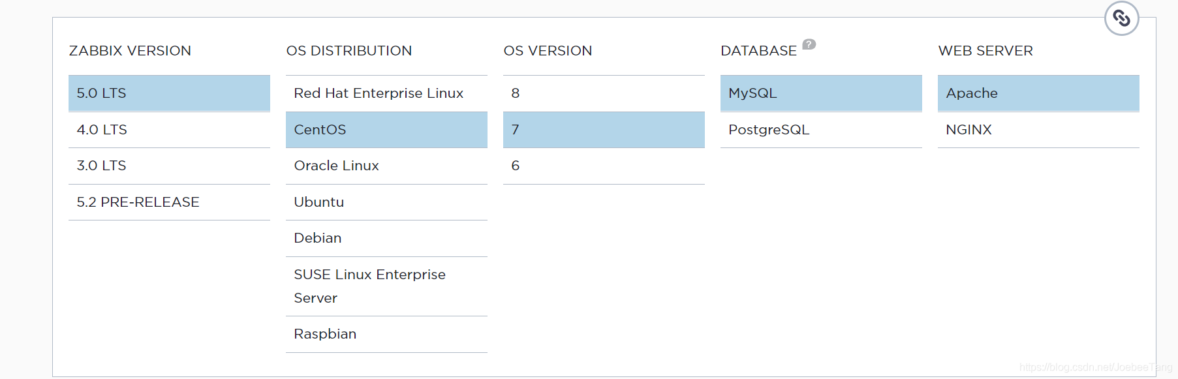
Task: Select the 5.2 PRE-RELEASE version
Action: [169, 202]
